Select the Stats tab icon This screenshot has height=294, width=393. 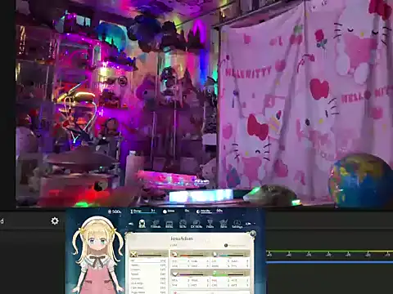[x=142, y=224]
